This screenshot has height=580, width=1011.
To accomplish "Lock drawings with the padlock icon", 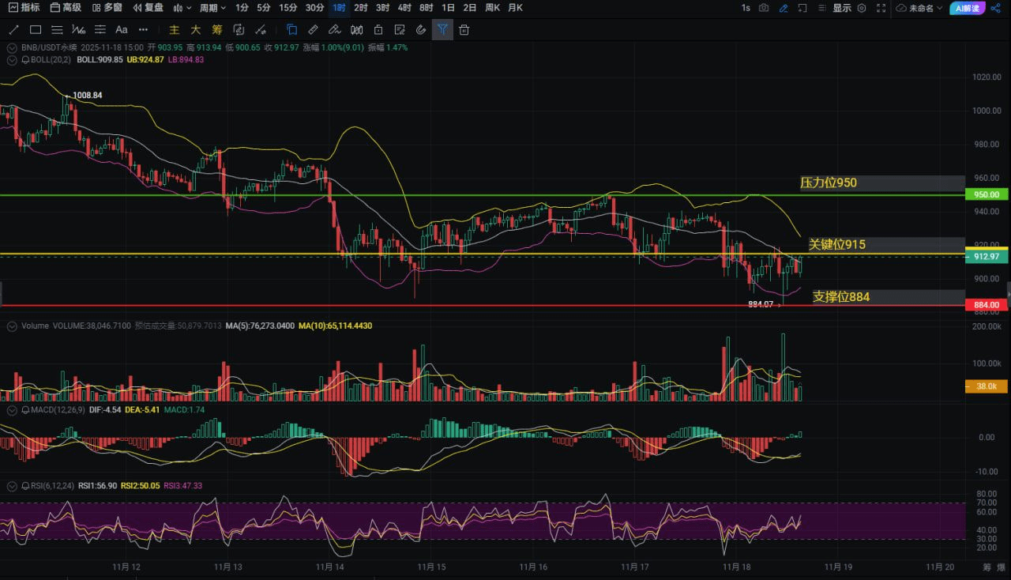I will click(378, 30).
